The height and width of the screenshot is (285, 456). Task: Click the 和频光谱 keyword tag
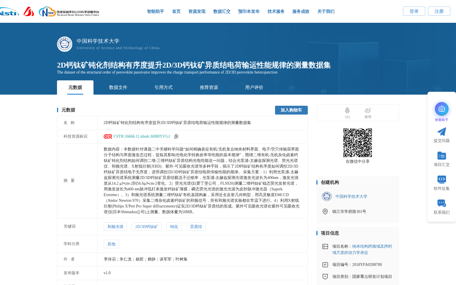(115, 227)
